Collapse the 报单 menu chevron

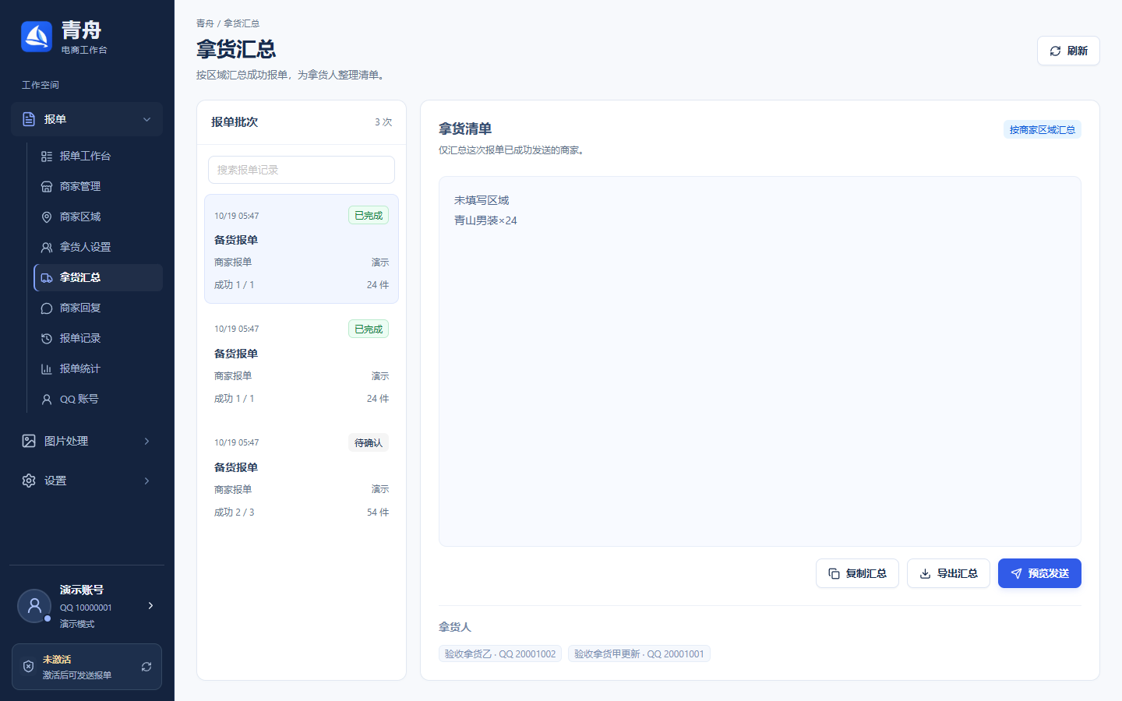click(x=146, y=119)
